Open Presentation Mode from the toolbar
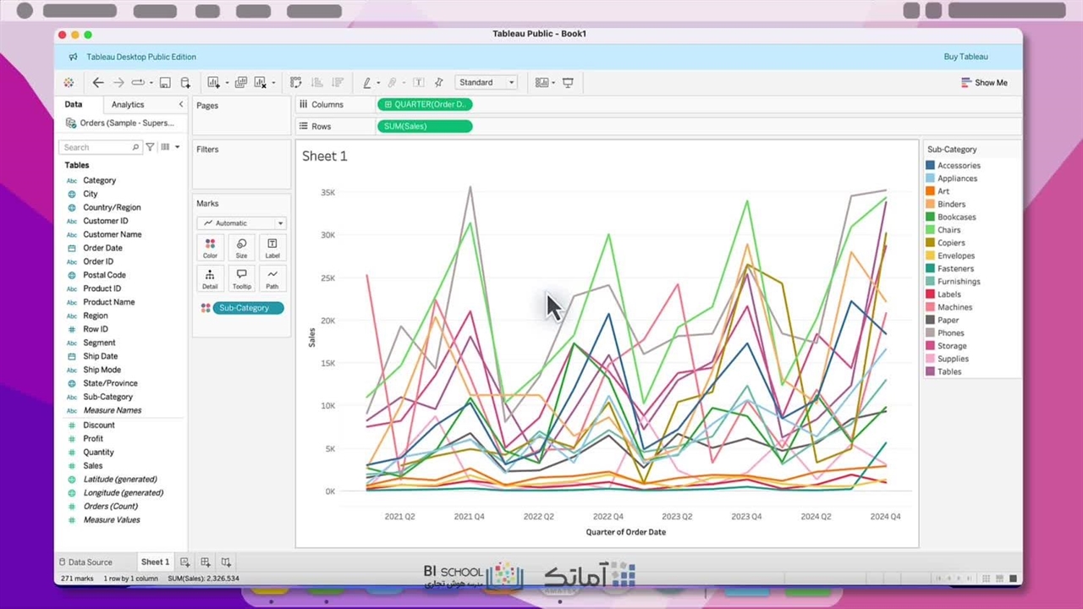The width and height of the screenshot is (1083, 609). click(568, 83)
